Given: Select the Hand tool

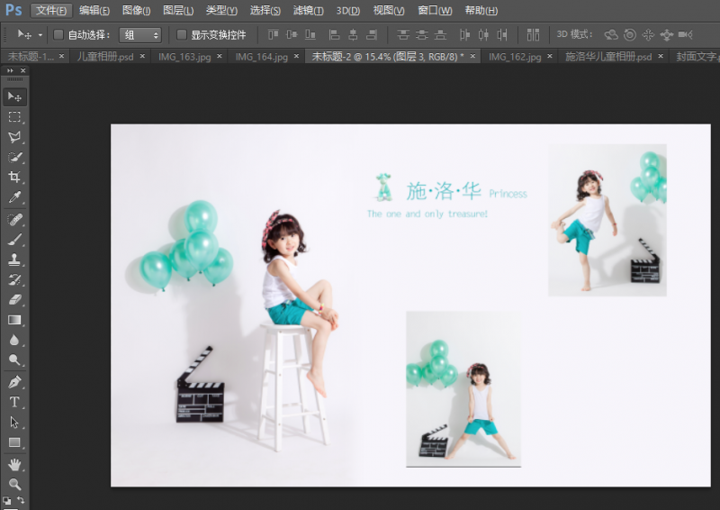Looking at the screenshot, I should click(x=14, y=464).
